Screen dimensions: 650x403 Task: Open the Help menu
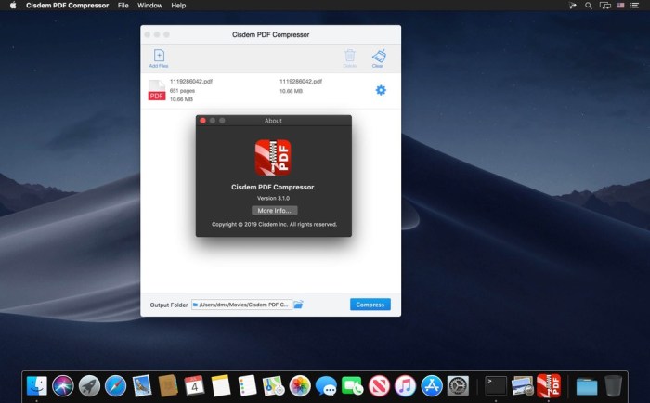[x=178, y=6]
